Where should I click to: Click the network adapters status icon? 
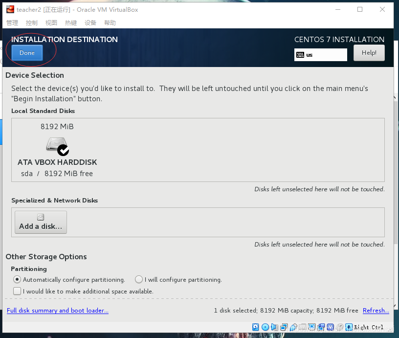[x=284, y=327]
